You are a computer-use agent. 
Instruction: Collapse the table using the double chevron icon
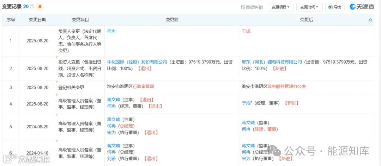pyautogui.click(x=370, y=20)
